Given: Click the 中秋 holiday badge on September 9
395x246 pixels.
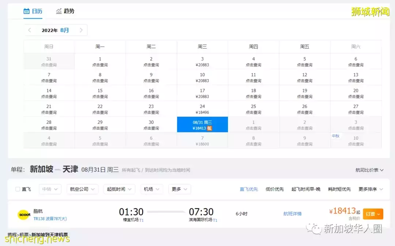Looking at the screenshot, I should (x=336, y=135).
